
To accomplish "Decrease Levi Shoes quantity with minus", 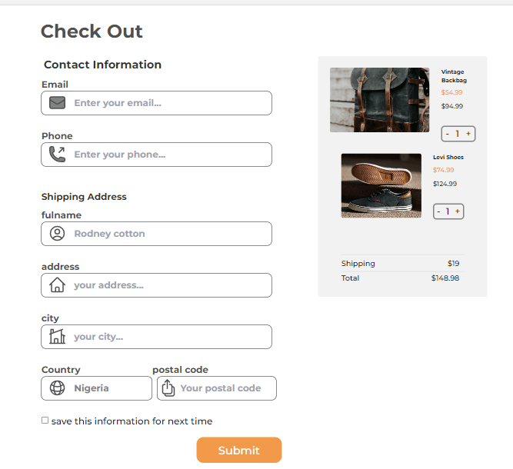I will pos(439,211).
